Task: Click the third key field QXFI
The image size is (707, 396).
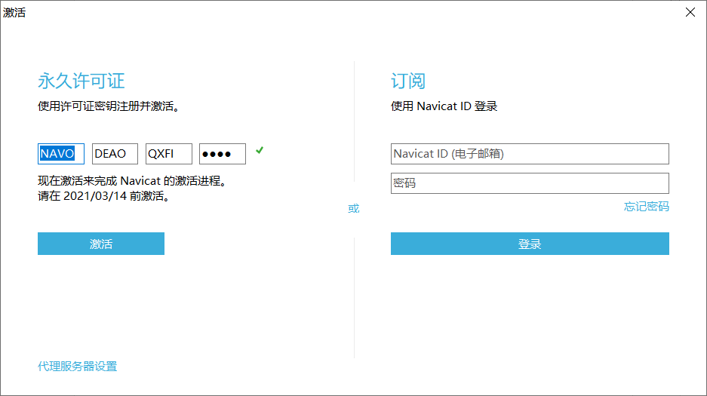Action: pos(169,154)
